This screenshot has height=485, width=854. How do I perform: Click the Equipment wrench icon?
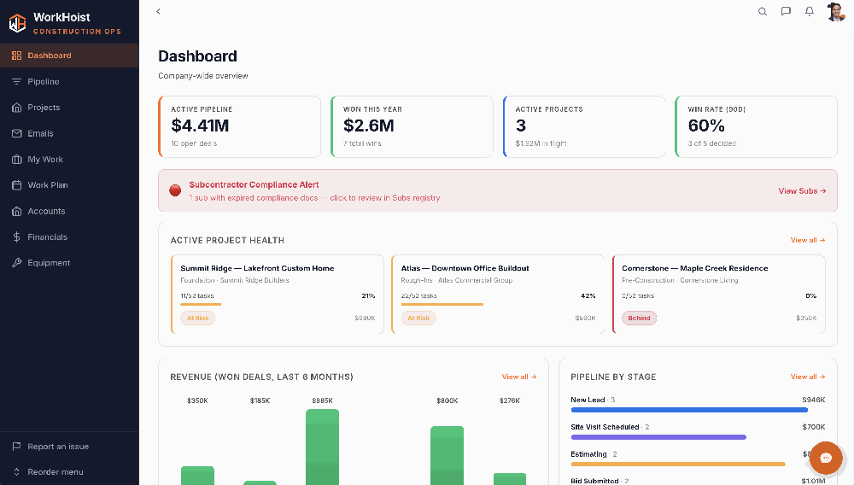point(17,263)
